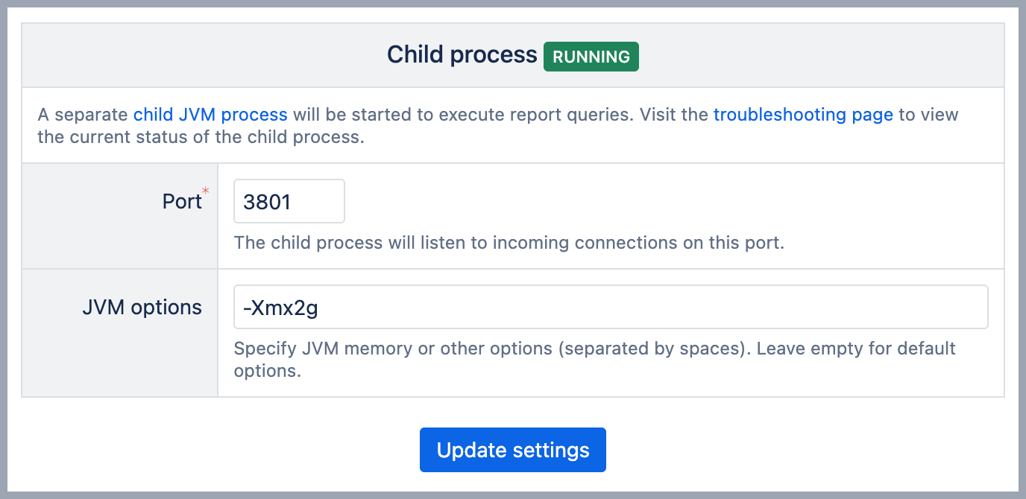The width and height of the screenshot is (1026, 499).
Task: Visit the troubleshooting page link
Action: (x=803, y=115)
